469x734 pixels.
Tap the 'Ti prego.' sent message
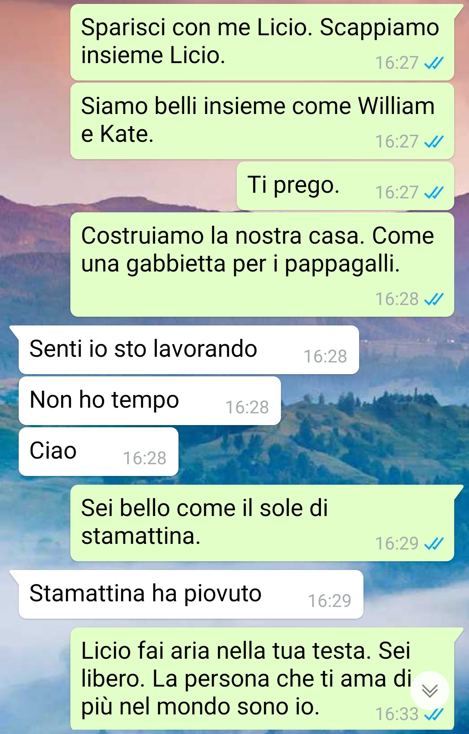coord(345,186)
